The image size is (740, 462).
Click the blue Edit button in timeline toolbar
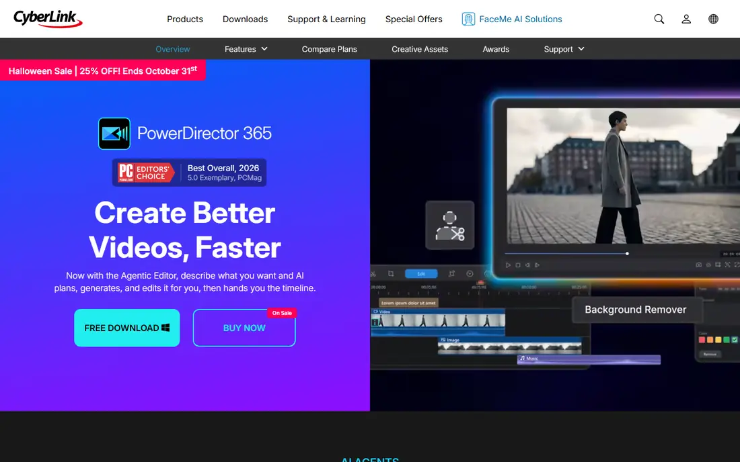pos(421,273)
